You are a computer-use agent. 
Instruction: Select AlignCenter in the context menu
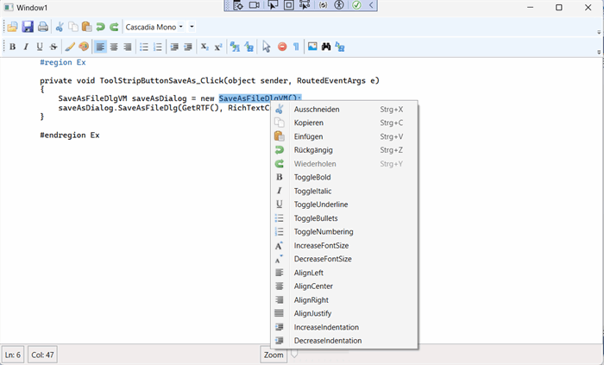click(344, 286)
